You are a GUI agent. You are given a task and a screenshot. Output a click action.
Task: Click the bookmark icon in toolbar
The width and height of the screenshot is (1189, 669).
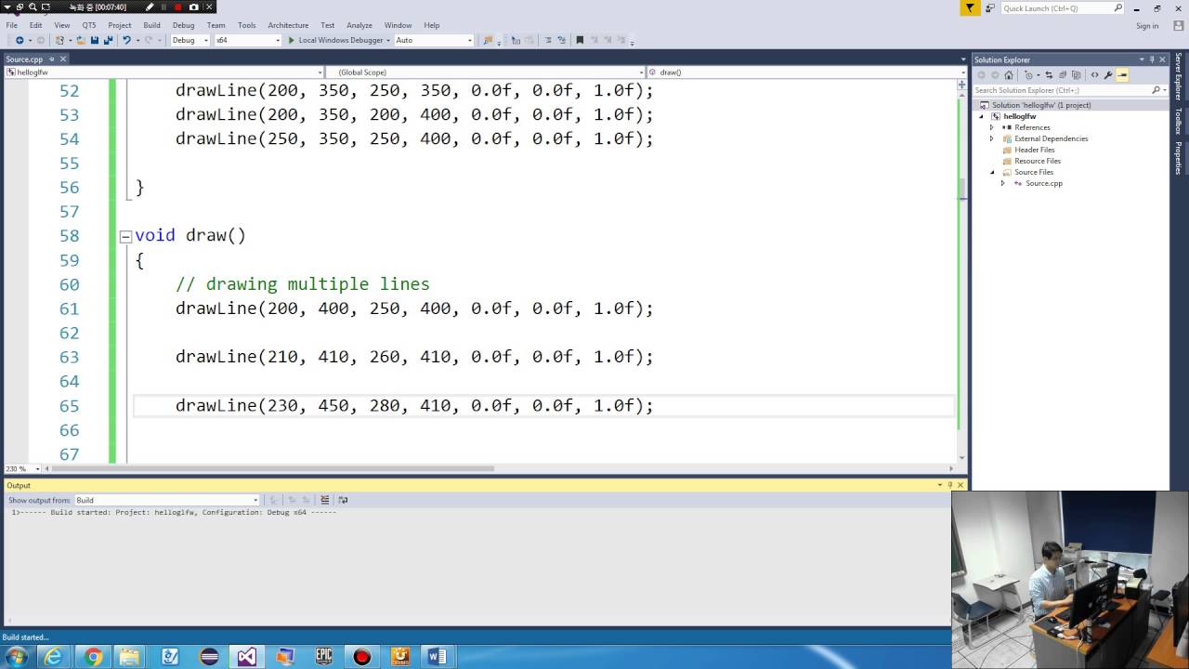coord(580,40)
